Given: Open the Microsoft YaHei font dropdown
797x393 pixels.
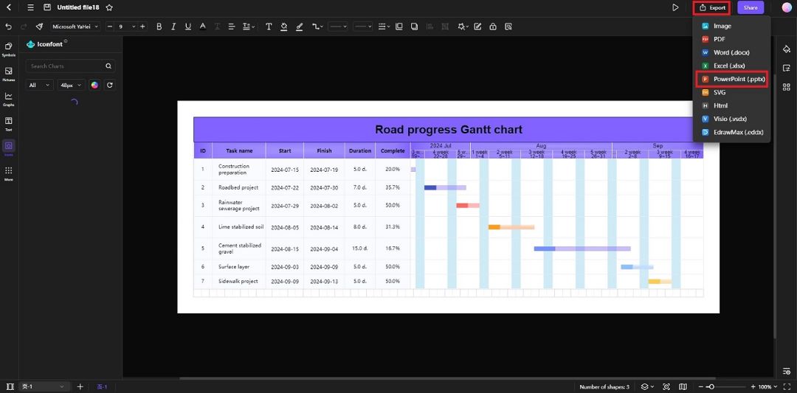Looking at the screenshot, I should click(75, 27).
